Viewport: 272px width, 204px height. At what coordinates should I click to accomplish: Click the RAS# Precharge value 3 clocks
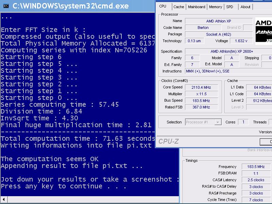point(256,193)
